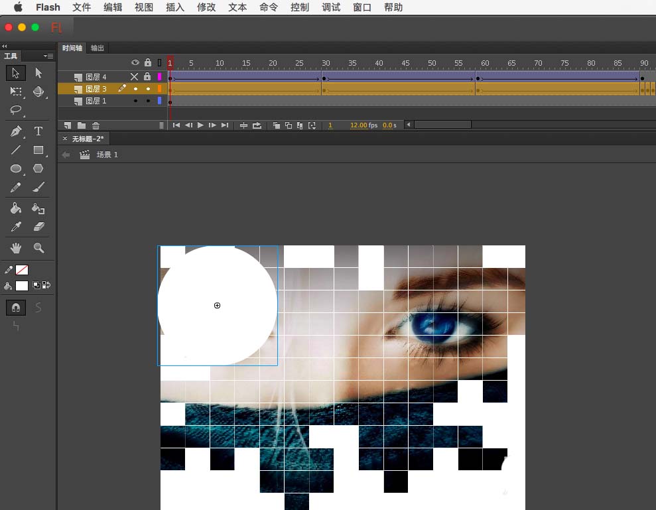Open the 控制 menu

click(x=300, y=7)
